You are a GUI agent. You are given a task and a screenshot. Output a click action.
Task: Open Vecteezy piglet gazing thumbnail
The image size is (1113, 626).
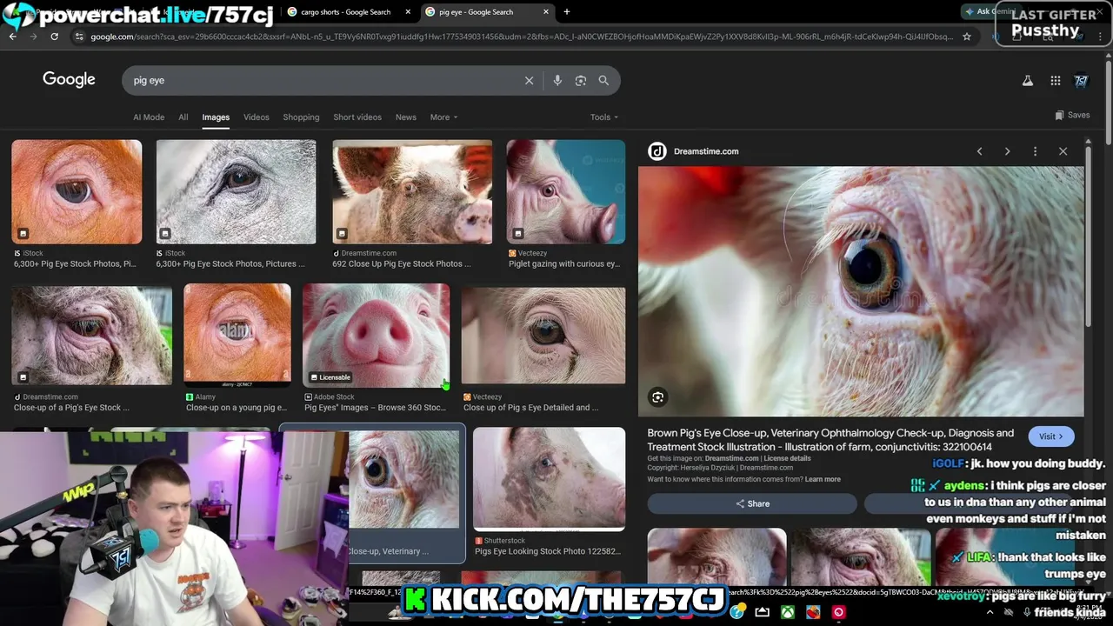[566, 192]
